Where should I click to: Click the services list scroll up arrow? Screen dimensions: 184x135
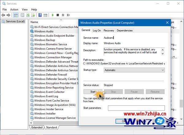point(181,21)
